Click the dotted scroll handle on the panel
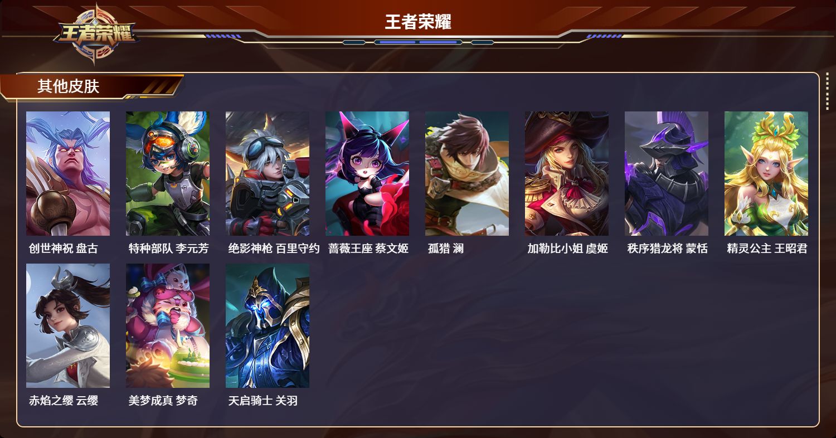The width and height of the screenshot is (836, 438). [x=827, y=91]
